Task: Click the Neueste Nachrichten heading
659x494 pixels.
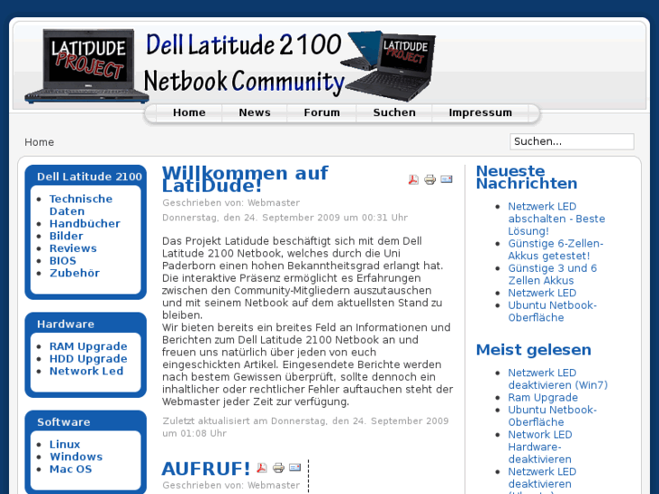Action: [x=526, y=177]
